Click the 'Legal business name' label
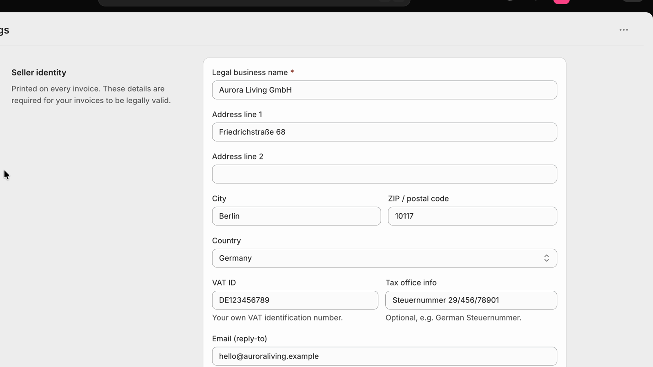Screen dimensions: 653x367 [x=250, y=73]
